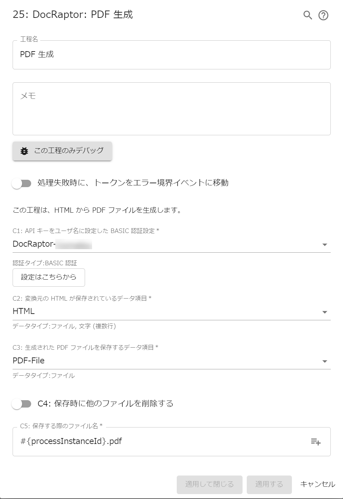The height and width of the screenshot is (499, 343).
Task: Click the 適用する button
Action: [x=269, y=485]
